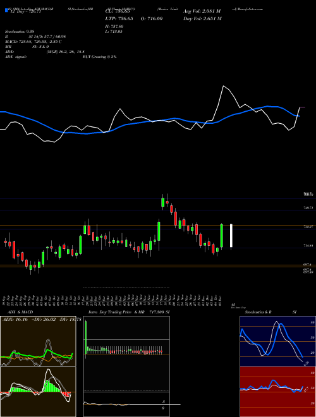The width and height of the screenshot is (316, 417).
Task: Click the 'O: 716.00' open price
Action: (152, 18)
